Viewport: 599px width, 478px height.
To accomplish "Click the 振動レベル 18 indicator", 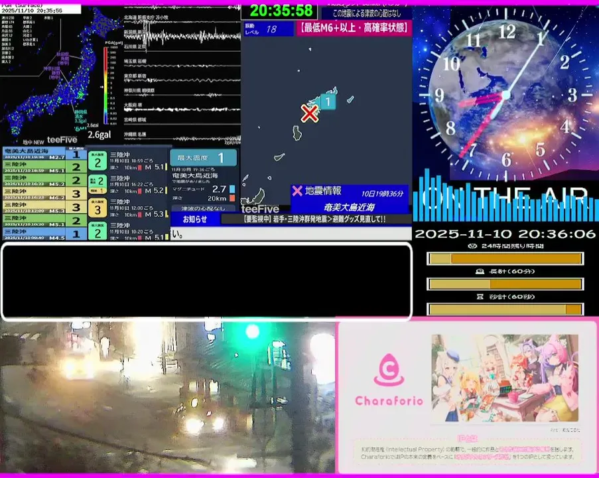I will [269, 29].
